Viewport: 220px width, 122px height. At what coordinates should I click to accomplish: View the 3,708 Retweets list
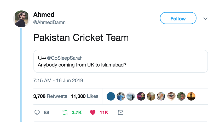50,96
